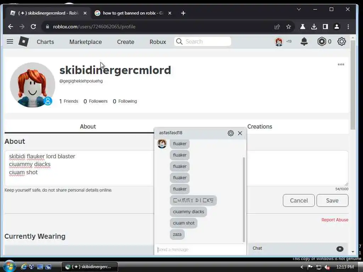Expand the Chat bar header
363x272 pixels.
click(x=298, y=248)
